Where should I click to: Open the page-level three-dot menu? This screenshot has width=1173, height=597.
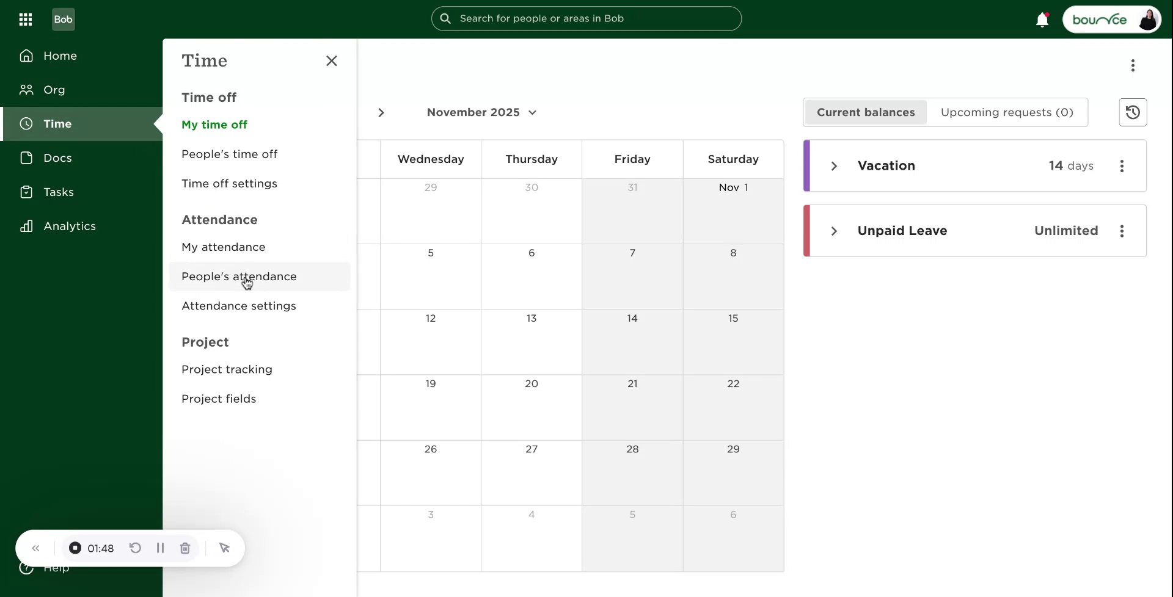click(x=1133, y=65)
